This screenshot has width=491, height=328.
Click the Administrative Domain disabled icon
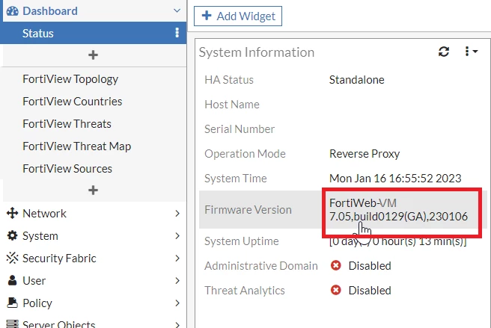click(x=335, y=265)
